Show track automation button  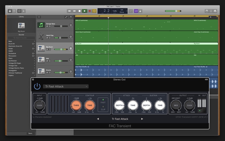click(66, 17)
